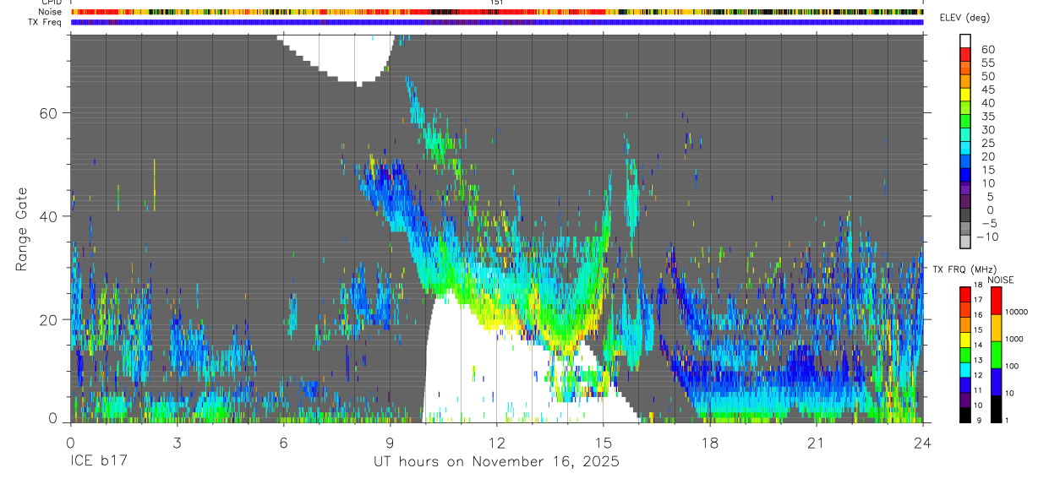Click the red segment of elevation color bar
This screenshot has height=479, width=1038.
(x=965, y=54)
